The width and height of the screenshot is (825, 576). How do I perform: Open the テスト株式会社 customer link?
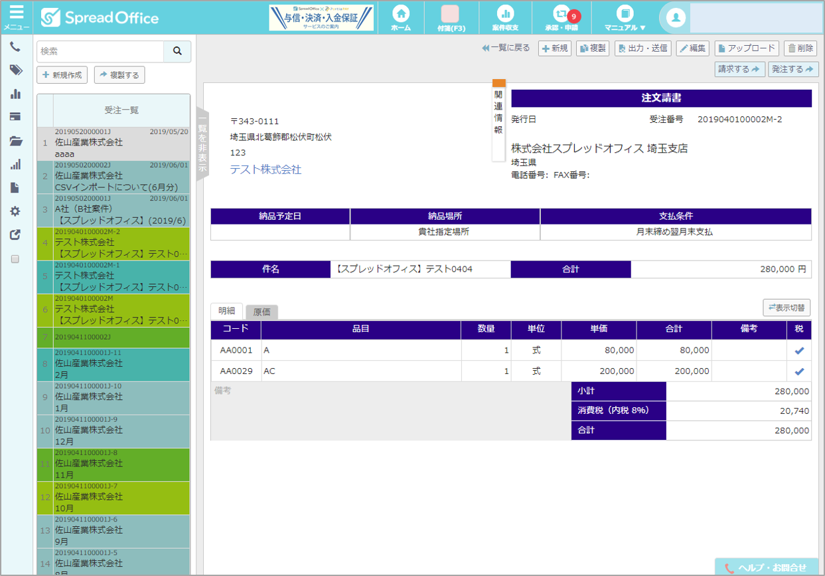[265, 169]
